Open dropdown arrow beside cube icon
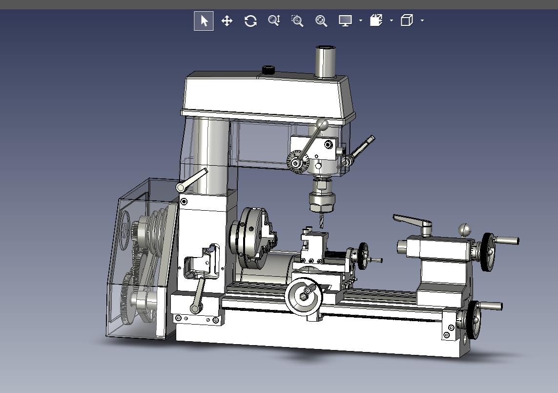 click(x=422, y=21)
